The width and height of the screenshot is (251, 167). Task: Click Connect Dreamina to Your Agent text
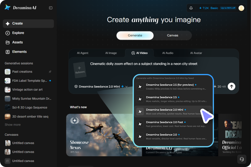[164, 152]
